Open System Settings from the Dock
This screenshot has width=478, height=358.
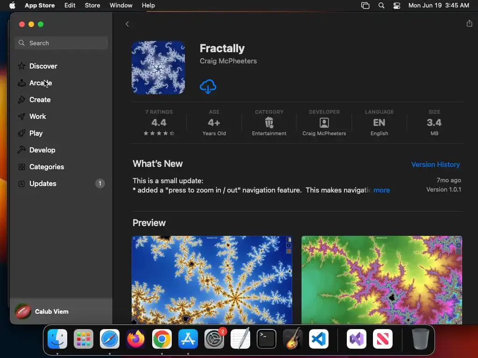click(x=214, y=339)
